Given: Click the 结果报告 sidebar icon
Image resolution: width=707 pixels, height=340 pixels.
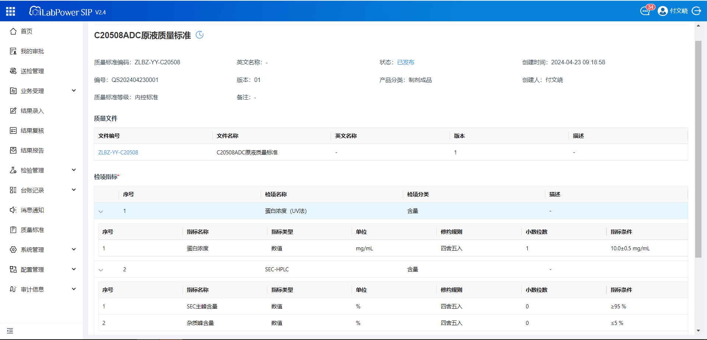Looking at the screenshot, I should [13, 150].
